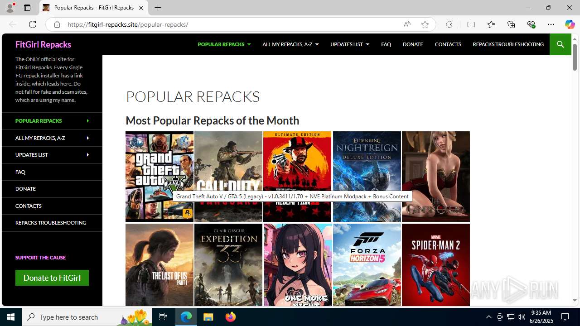Image resolution: width=580 pixels, height=326 pixels.
Task: Open FAQ in top navigation
Action: (x=386, y=44)
